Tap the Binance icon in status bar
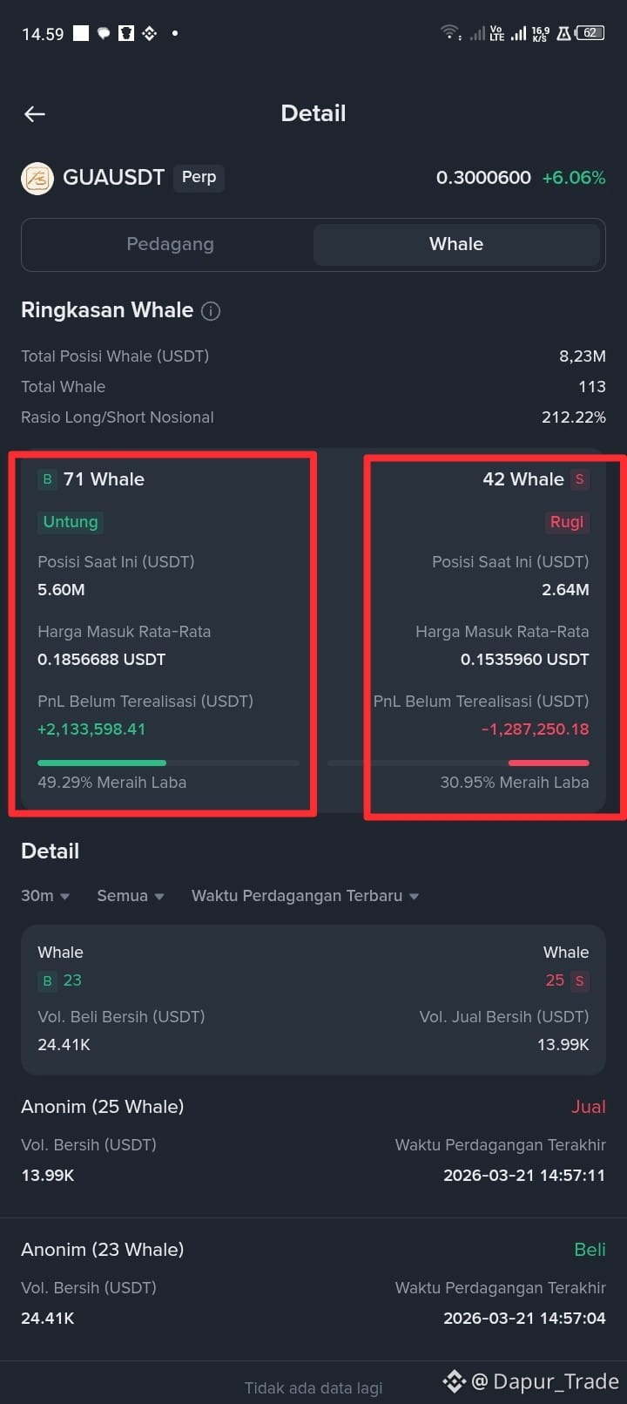 pyautogui.click(x=150, y=34)
